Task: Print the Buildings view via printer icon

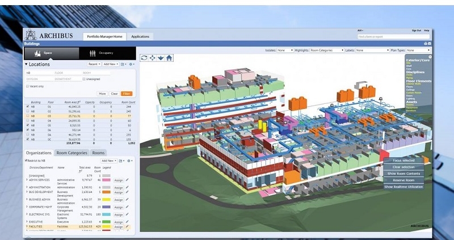Action: pyautogui.click(x=425, y=44)
